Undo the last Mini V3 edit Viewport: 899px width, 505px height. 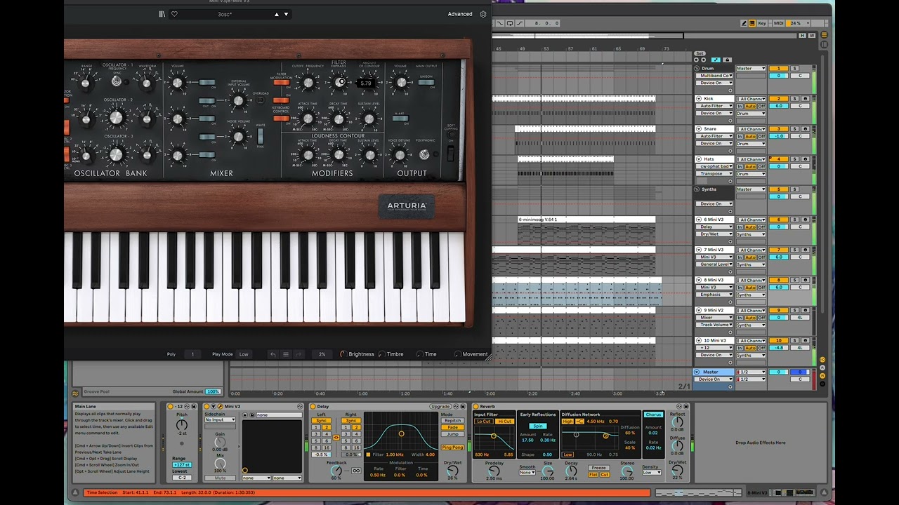click(273, 354)
